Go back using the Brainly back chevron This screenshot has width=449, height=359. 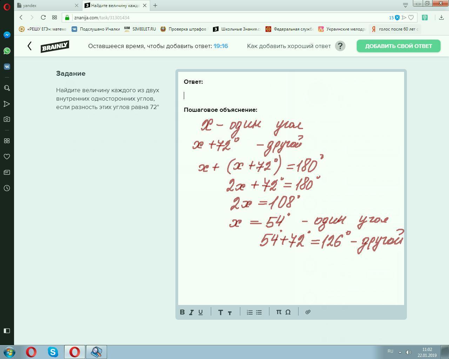[29, 46]
